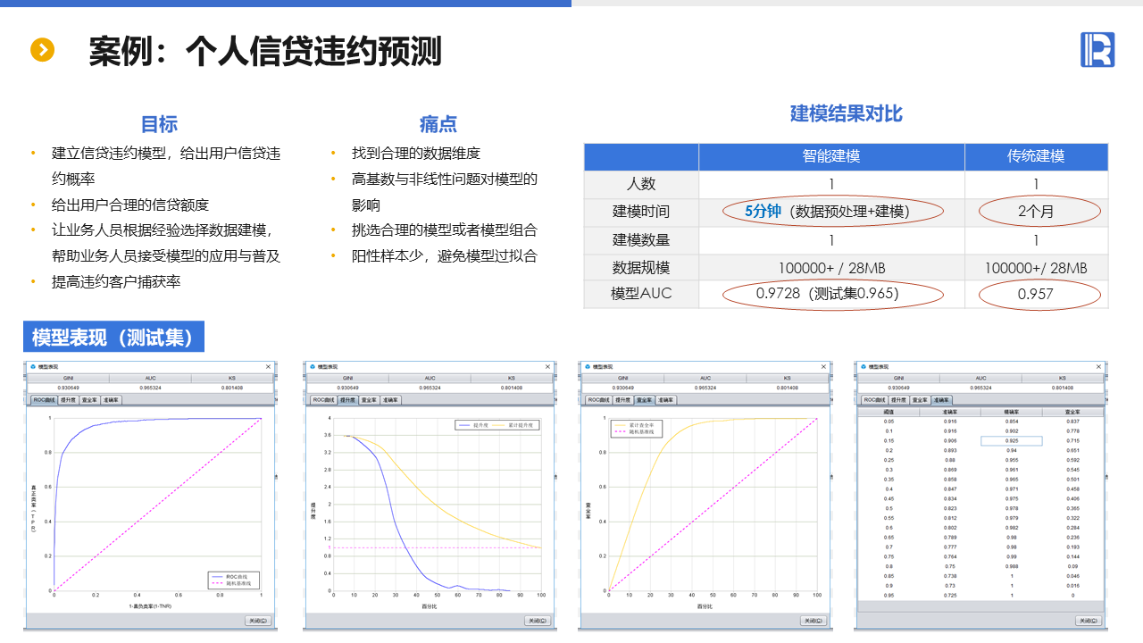Switch to 提升度 tab in the first window
The height and width of the screenshot is (643, 1143).
click(x=71, y=400)
